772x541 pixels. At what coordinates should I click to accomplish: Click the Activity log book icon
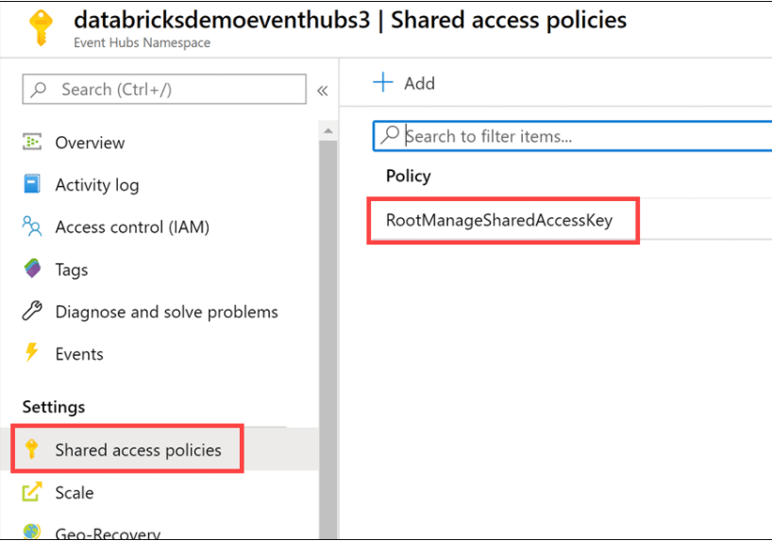[32, 184]
